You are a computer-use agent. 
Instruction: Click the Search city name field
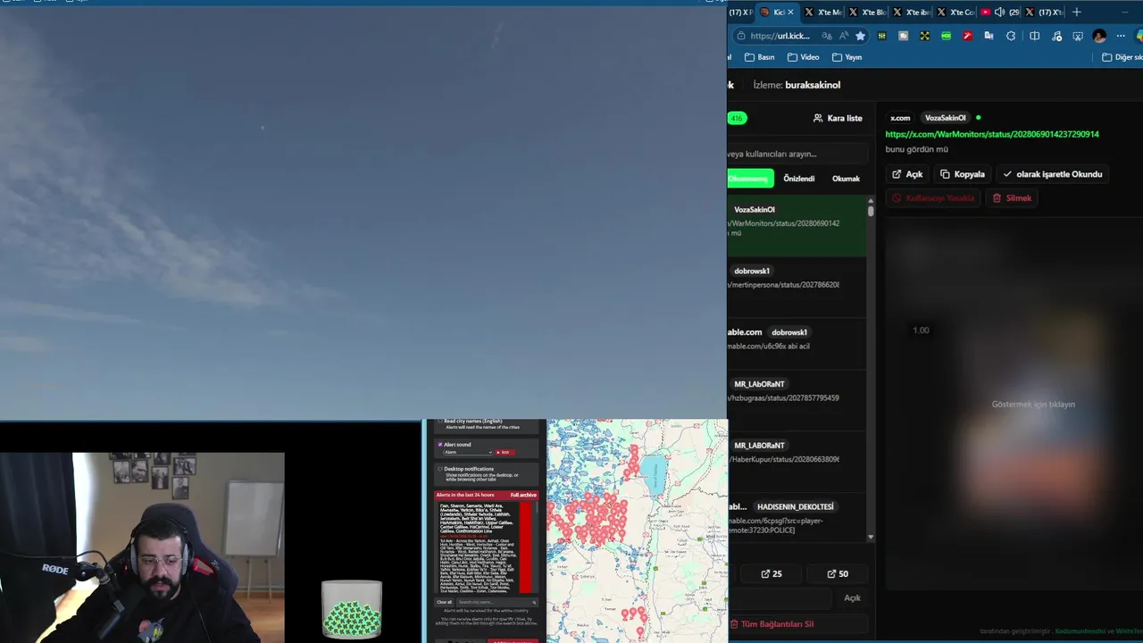(x=496, y=602)
